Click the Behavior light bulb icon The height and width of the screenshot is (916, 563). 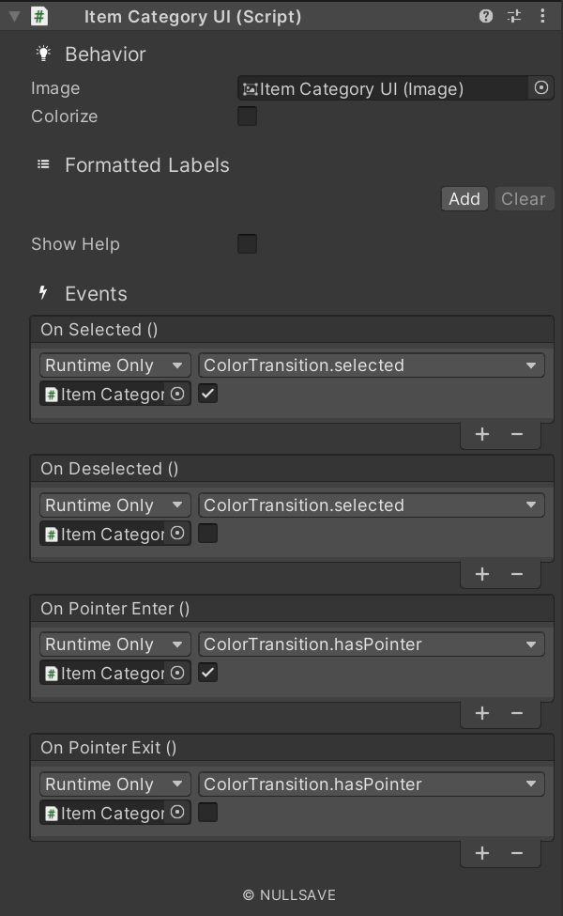43,54
